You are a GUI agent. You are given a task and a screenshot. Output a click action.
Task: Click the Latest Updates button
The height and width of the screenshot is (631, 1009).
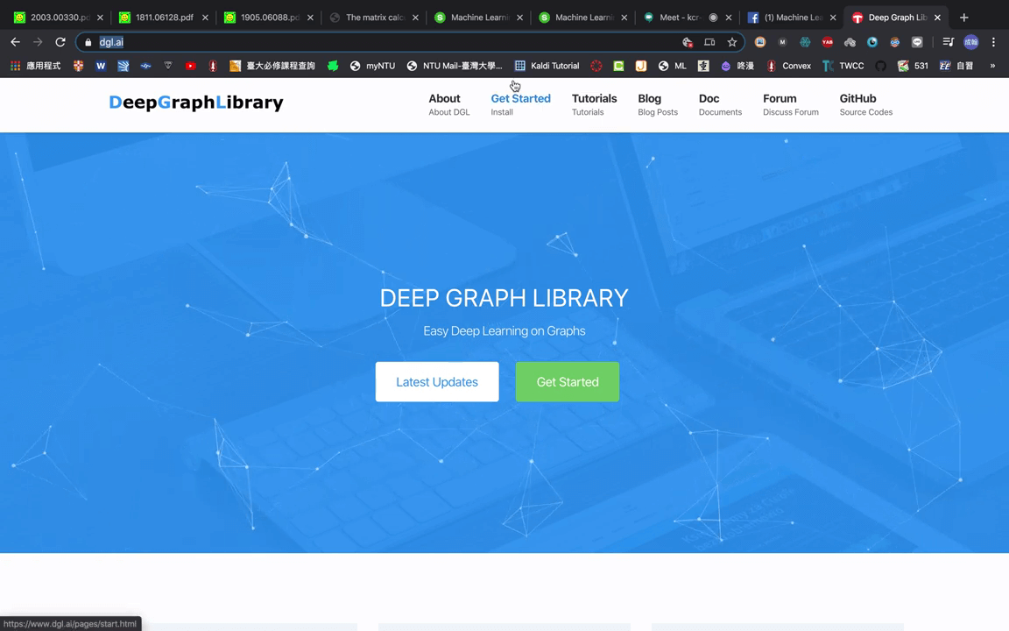(437, 382)
